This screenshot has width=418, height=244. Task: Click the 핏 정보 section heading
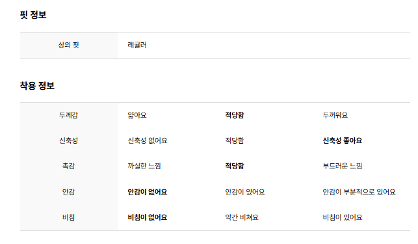[33, 15]
